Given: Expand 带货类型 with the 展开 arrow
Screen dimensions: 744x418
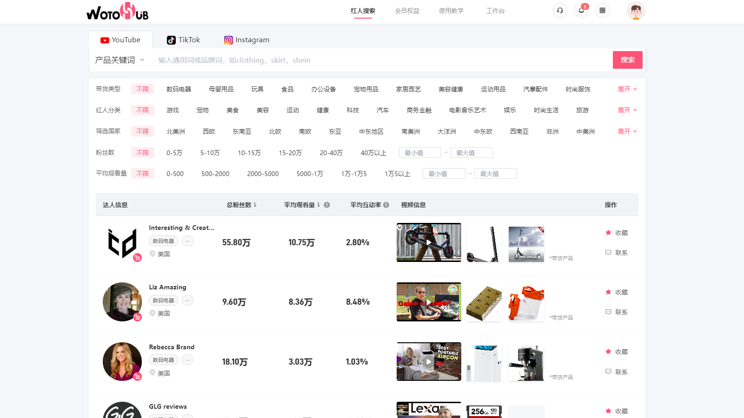Looking at the screenshot, I should point(627,89).
